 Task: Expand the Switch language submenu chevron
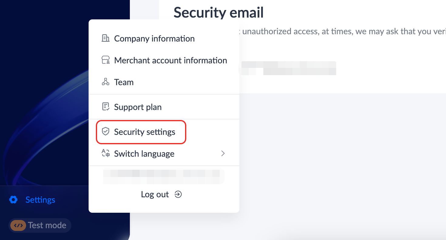223,153
